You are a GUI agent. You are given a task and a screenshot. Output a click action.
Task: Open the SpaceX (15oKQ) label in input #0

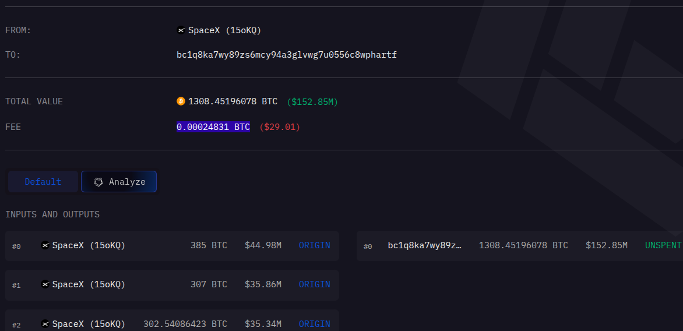(x=89, y=245)
